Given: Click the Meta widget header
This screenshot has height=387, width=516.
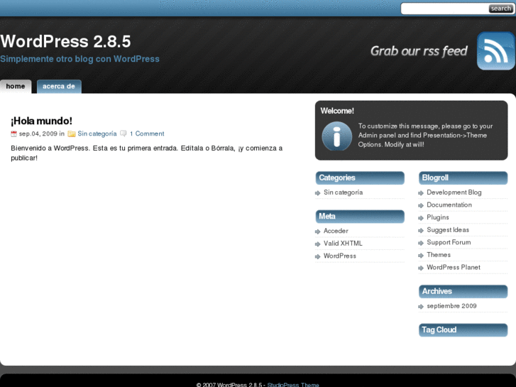Looking at the screenshot, I should (360, 217).
